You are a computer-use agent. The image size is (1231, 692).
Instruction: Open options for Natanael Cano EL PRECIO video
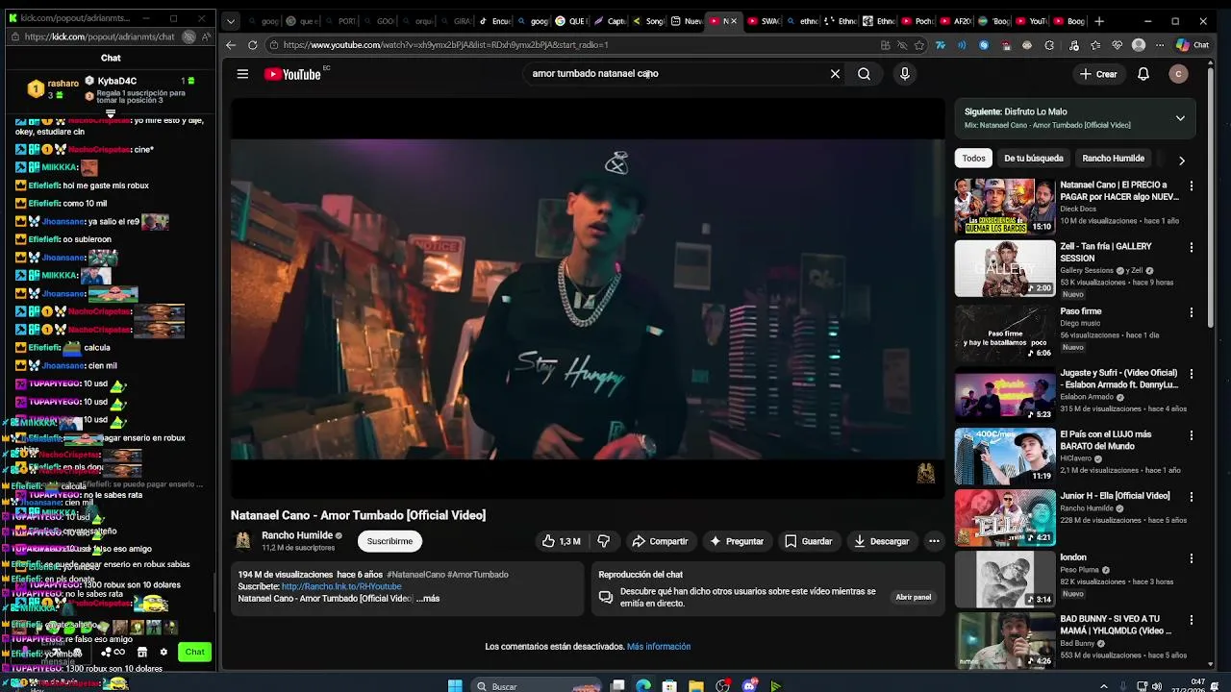coord(1192,185)
